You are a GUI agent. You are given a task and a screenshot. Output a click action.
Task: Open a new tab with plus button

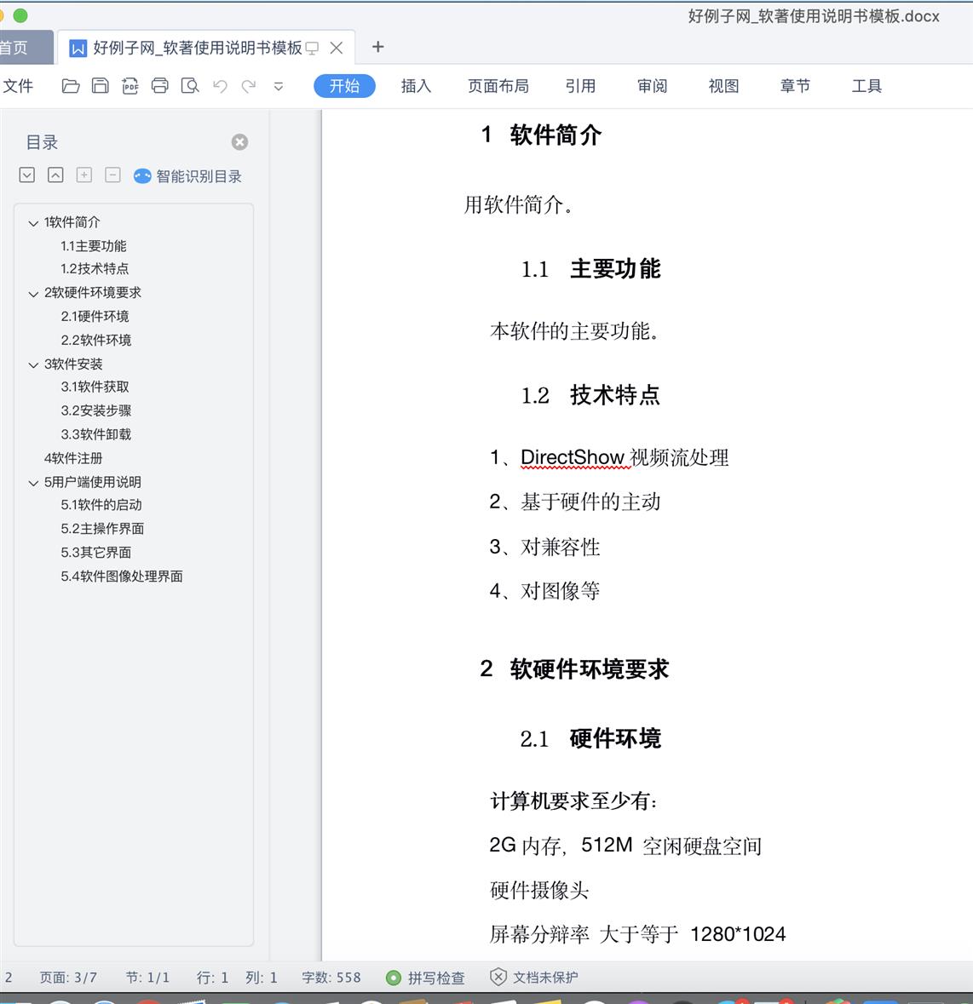click(378, 48)
